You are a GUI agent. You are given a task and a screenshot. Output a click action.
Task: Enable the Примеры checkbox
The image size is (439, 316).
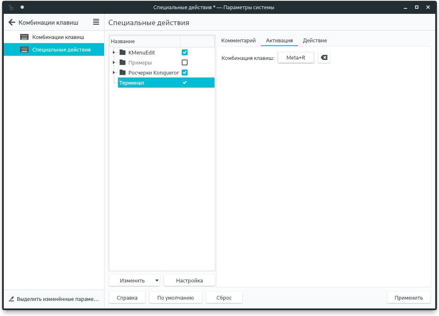185,62
